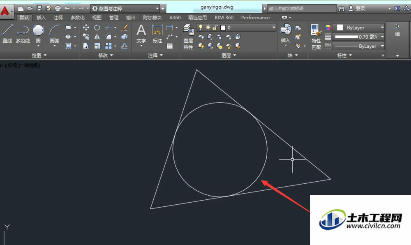Switch to the 插入 (Insert) ribbon tab
The width and height of the screenshot is (411, 245).
[41, 18]
